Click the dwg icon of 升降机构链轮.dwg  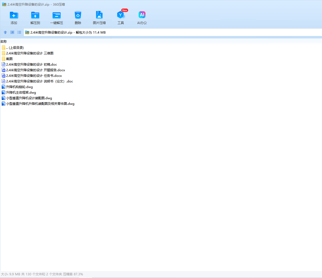coord(3,87)
